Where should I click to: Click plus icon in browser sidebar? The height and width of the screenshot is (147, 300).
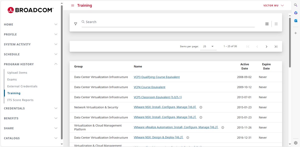click(x=296, y=33)
